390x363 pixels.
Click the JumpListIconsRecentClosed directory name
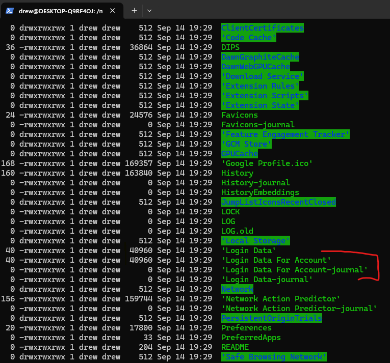(278, 202)
